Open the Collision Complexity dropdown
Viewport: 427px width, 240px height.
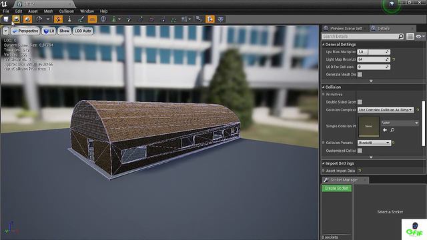[386, 110]
